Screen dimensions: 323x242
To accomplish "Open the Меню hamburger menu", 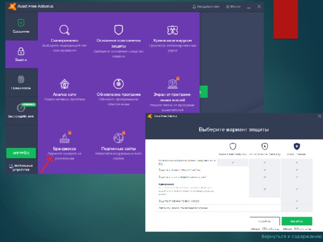I will [233, 7].
